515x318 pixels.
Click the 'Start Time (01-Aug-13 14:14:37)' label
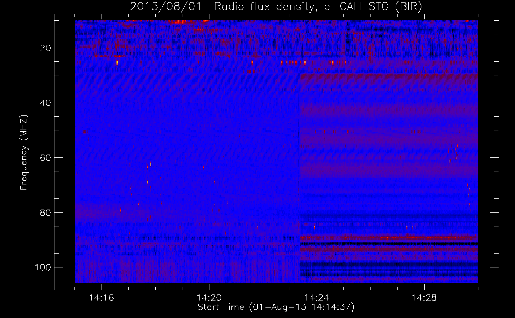click(x=276, y=307)
